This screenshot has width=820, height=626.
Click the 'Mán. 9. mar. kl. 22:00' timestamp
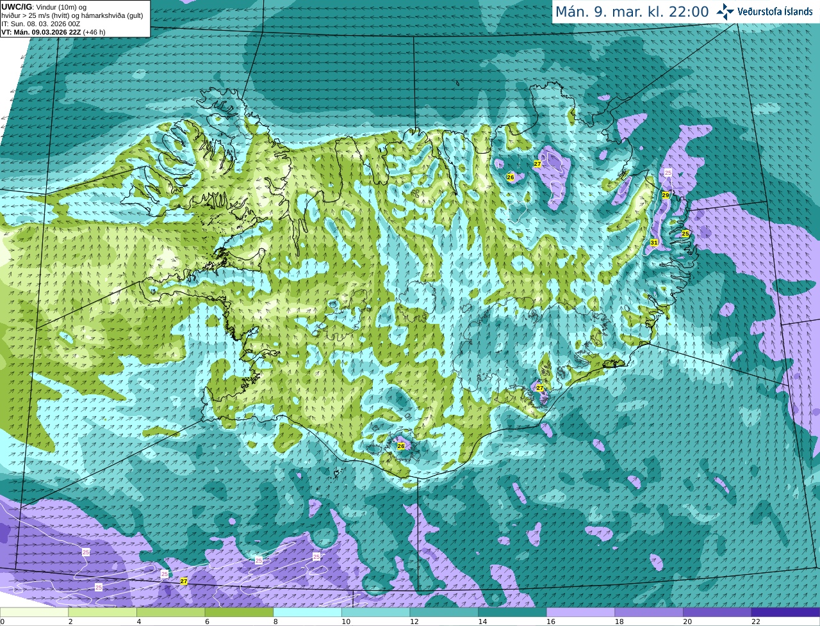[x=632, y=12]
